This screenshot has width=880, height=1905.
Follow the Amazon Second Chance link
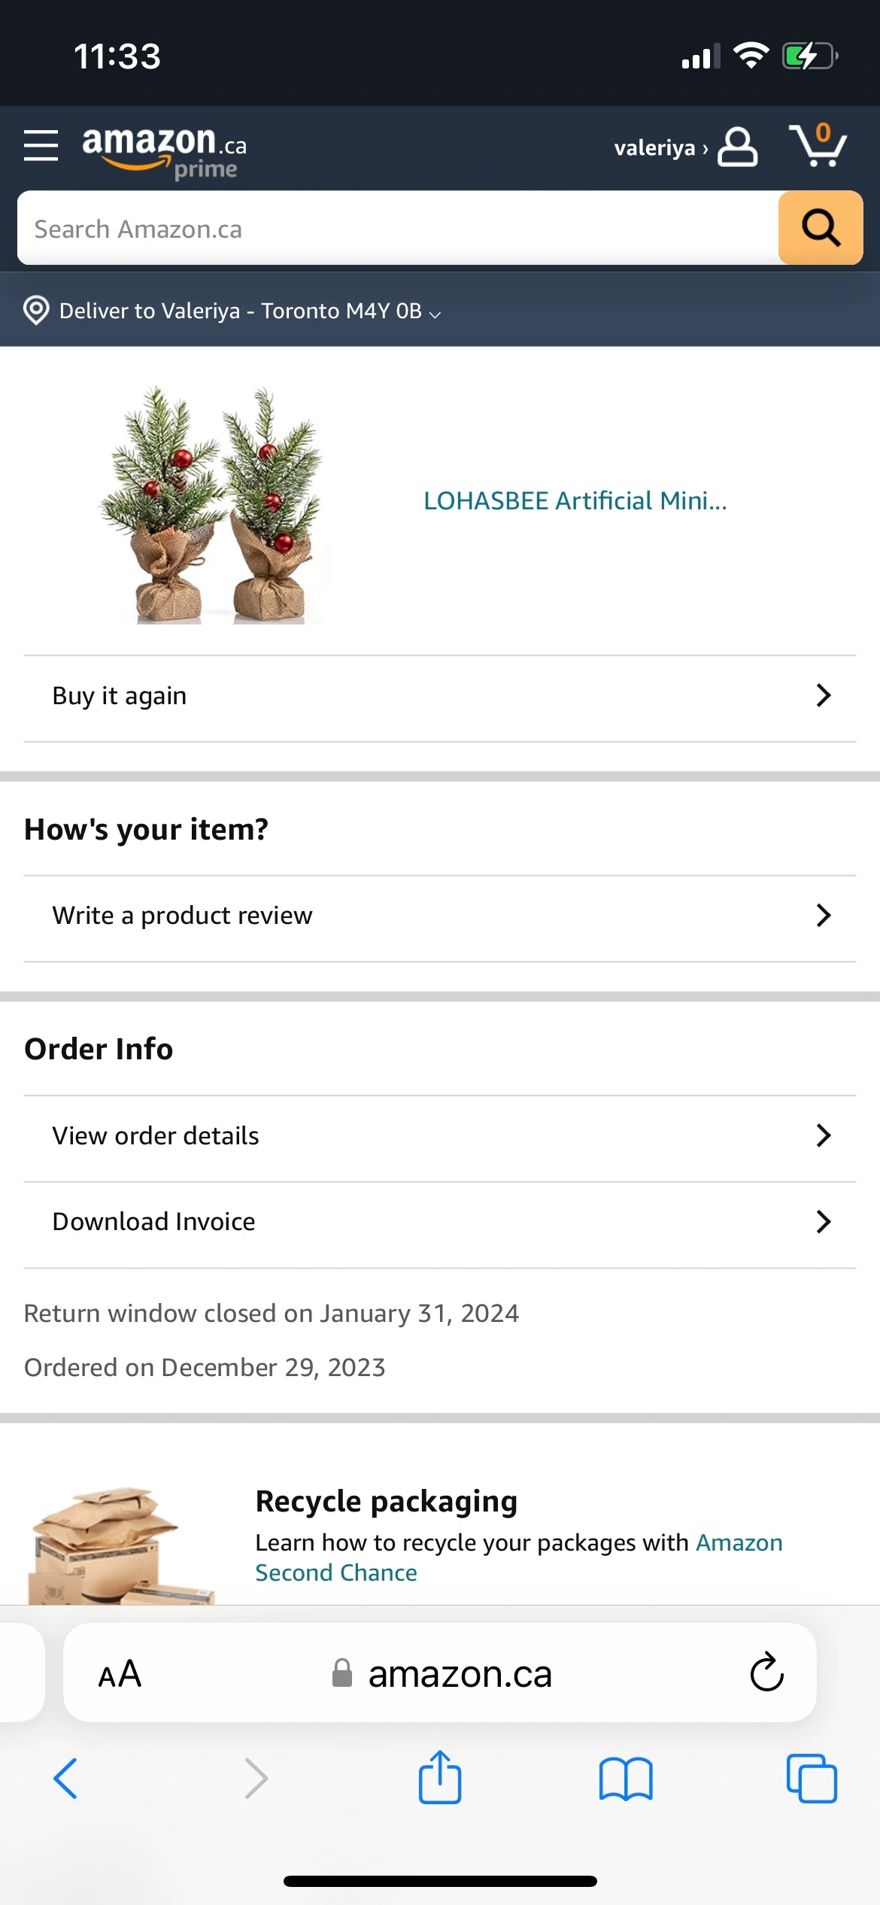click(x=336, y=1572)
